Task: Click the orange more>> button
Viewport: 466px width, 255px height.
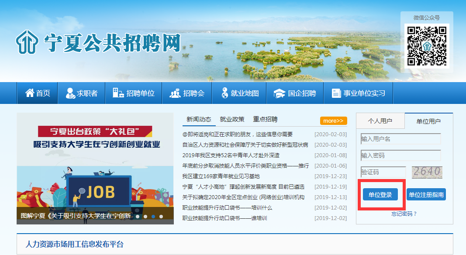Action: [334, 121]
